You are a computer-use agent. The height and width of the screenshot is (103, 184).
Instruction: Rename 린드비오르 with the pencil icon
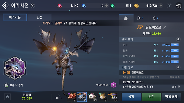[165, 27]
